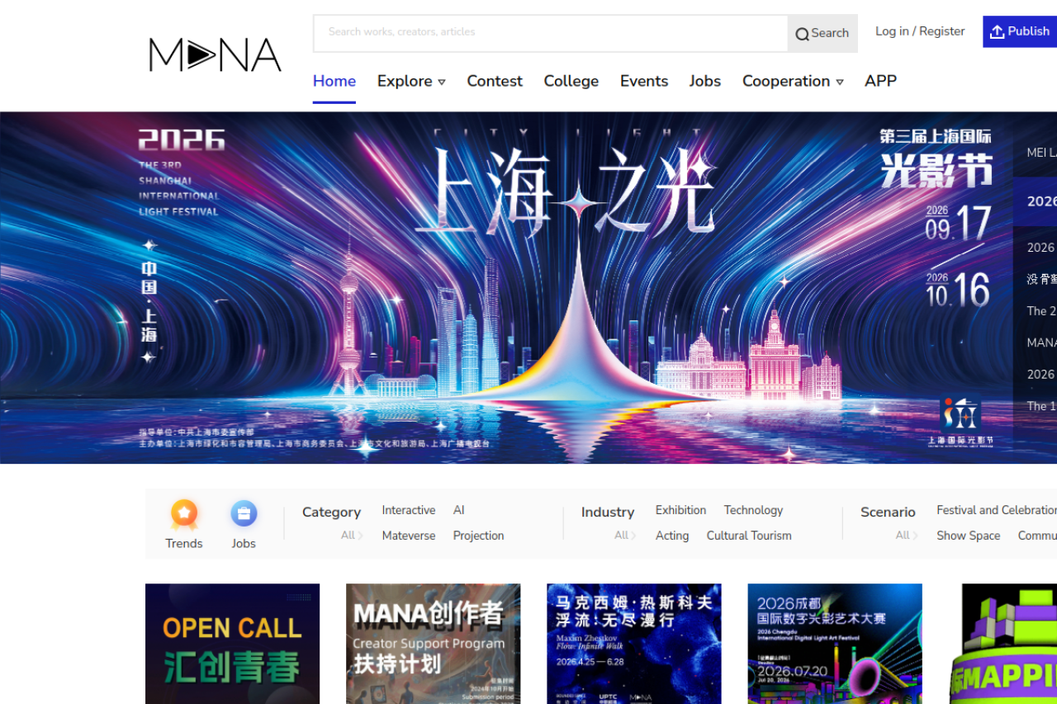The width and height of the screenshot is (1057, 704).
Task: Select the Cultural Tourism industry filter
Action: point(749,536)
